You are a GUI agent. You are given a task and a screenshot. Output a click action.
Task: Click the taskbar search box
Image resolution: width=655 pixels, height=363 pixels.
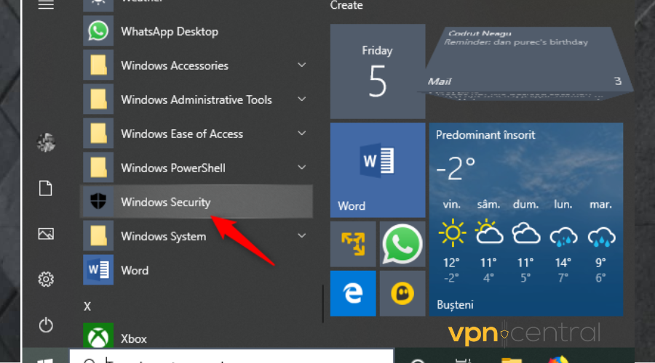231,356
